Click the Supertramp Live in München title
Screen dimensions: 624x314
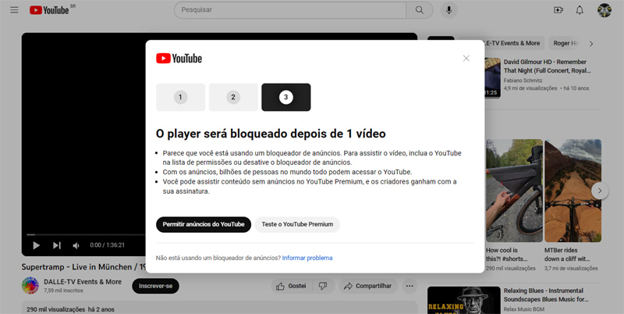pyautogui.click(x=83, y=267)
